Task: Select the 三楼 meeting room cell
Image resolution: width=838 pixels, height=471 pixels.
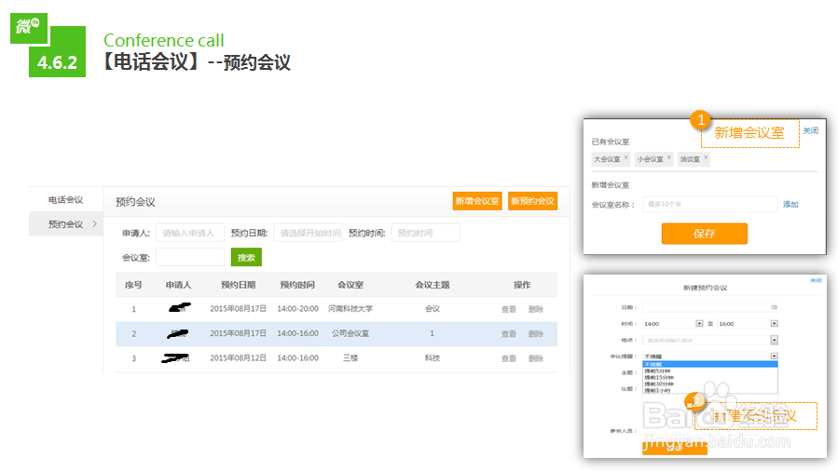Action: tap(350, 358)
